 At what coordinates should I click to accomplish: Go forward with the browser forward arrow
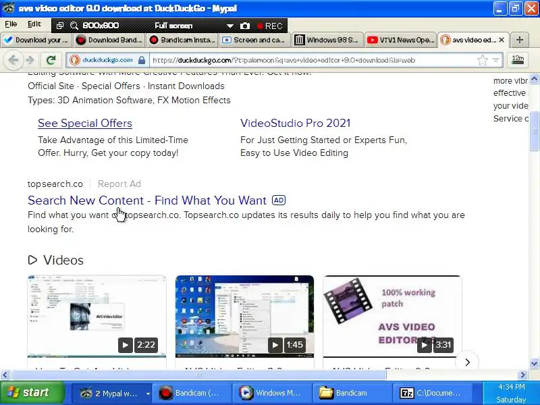30,60
